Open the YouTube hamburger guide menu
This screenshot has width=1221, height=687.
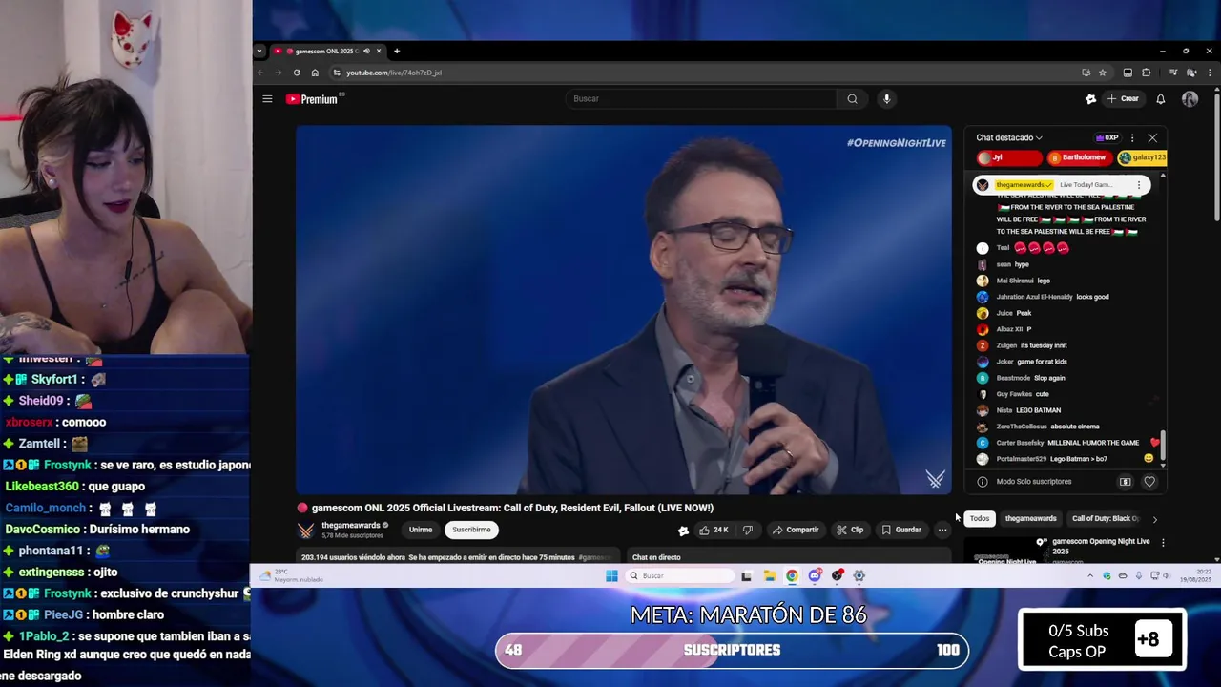[x=267, y=99]
